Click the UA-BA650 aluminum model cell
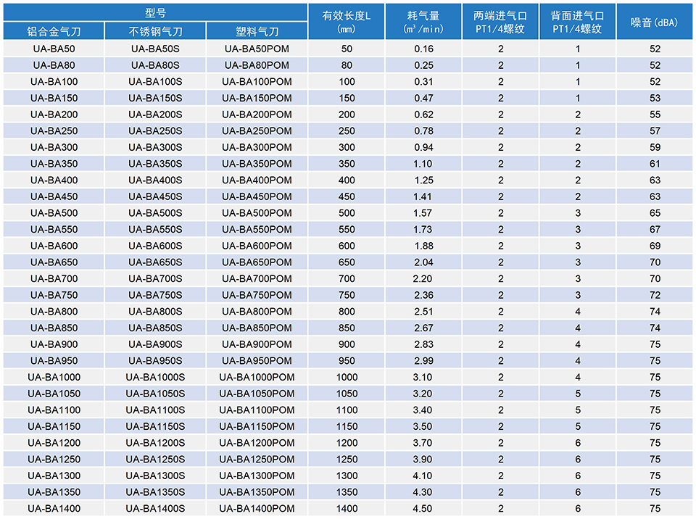Screen dimensions: 696x519 tap(54, 262)
